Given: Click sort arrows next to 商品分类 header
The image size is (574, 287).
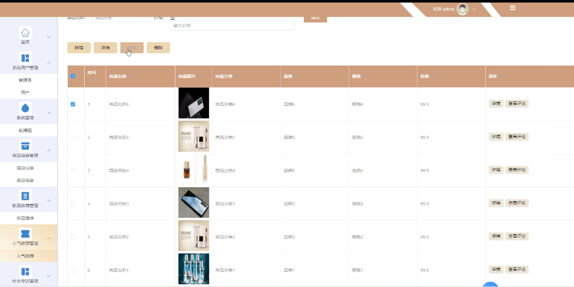Looking at the screenshot, I should point(236,76).
